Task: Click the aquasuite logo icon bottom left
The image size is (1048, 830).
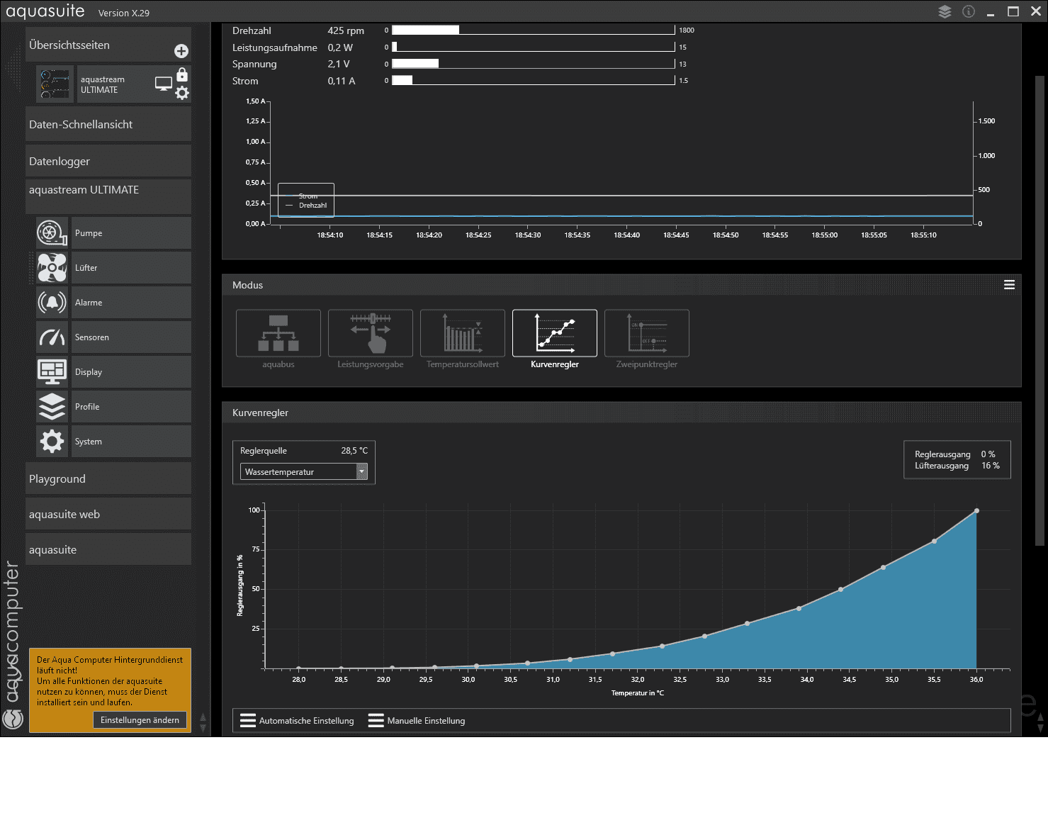Action: click(x=13, y=719)
